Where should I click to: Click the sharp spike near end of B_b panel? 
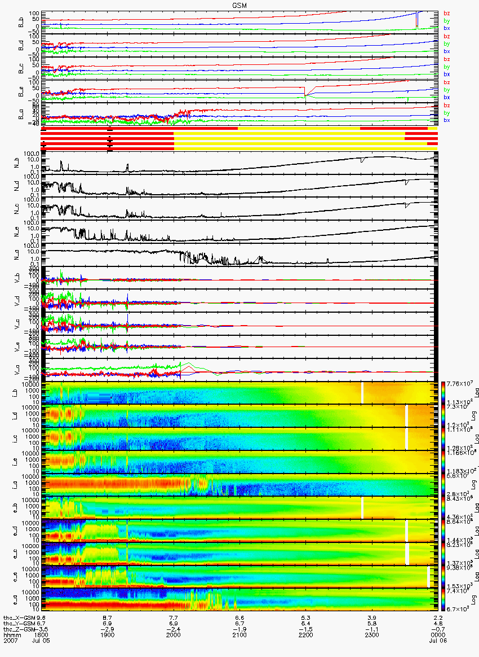417,20
